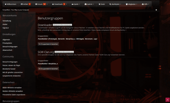Open Nicronom user profile
170x103 pixels.
click(89, 39)
